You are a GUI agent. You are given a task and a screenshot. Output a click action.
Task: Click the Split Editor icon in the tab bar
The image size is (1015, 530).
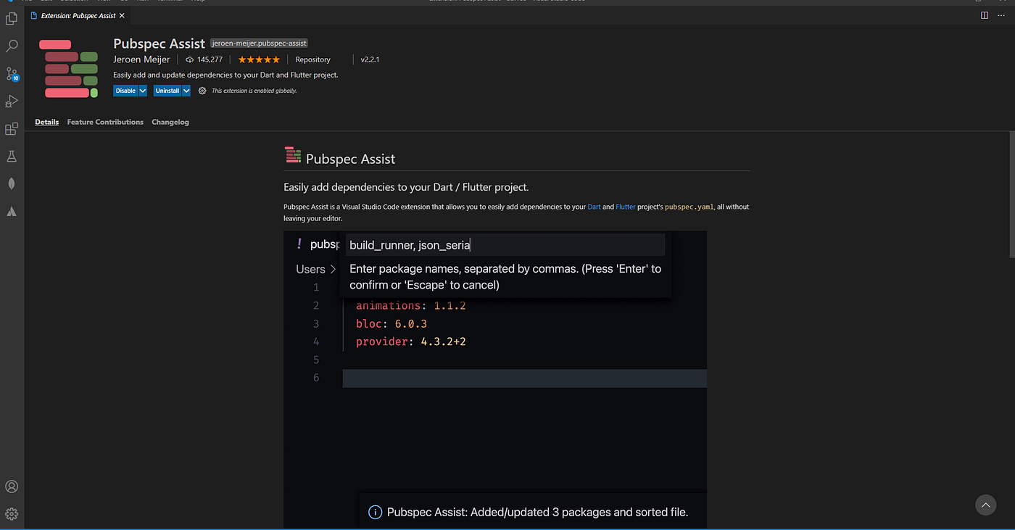(x=984, y=15)
